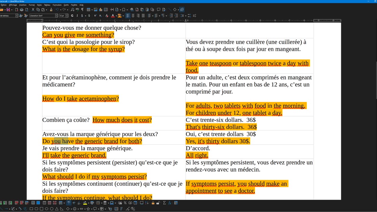The height and width of the screenshot is (212, 377).
Task: Open the Affichage menu
Action: click(x=13, y=5)
